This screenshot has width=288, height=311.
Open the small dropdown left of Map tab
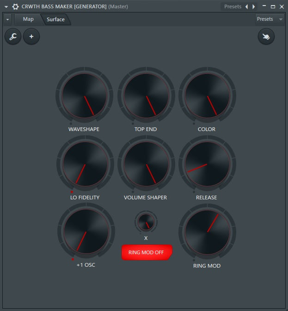point(7,19)
